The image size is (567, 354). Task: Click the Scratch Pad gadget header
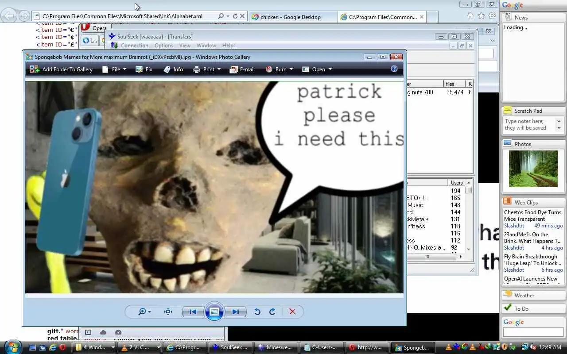[533, 111]
